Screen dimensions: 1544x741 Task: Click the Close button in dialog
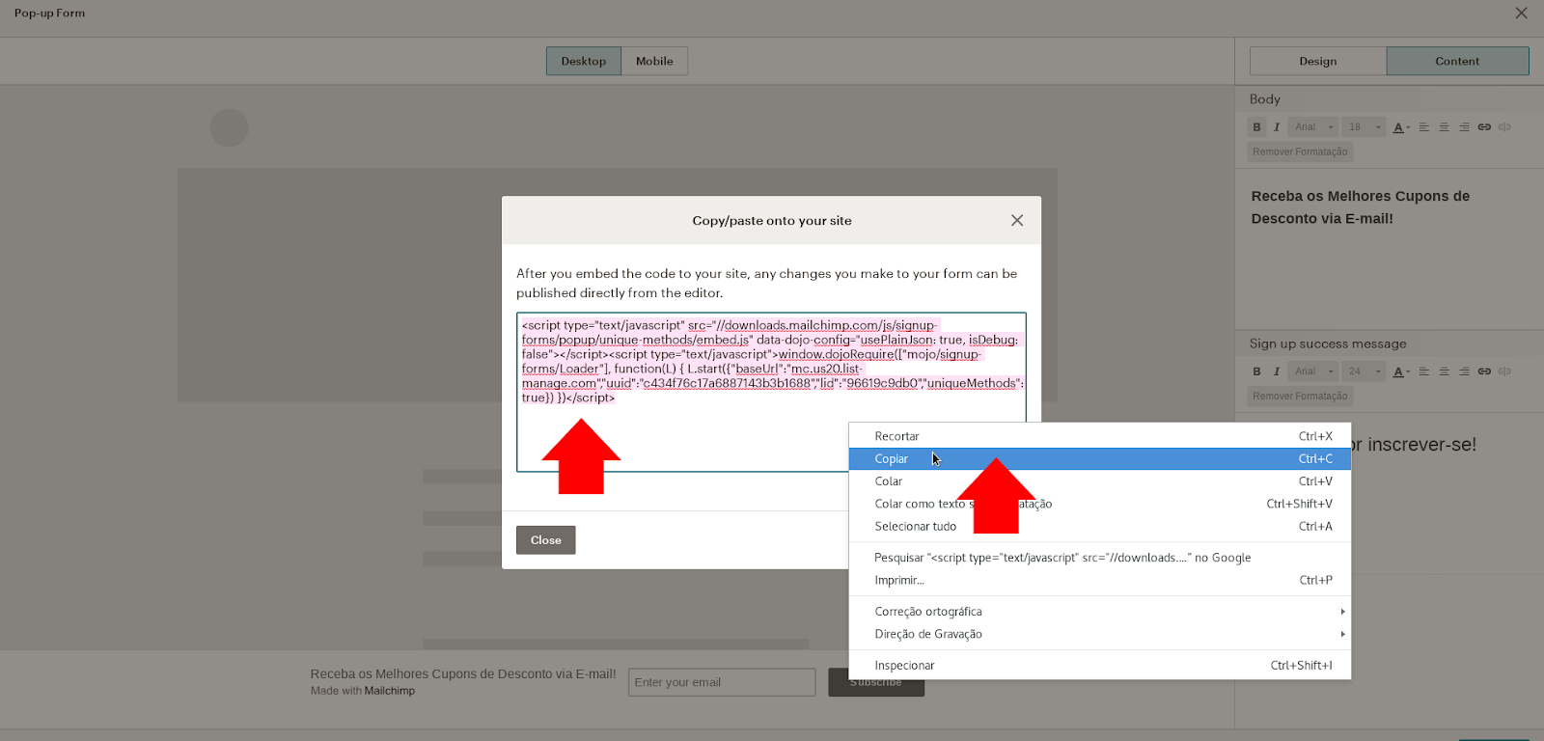pos(546,540)
